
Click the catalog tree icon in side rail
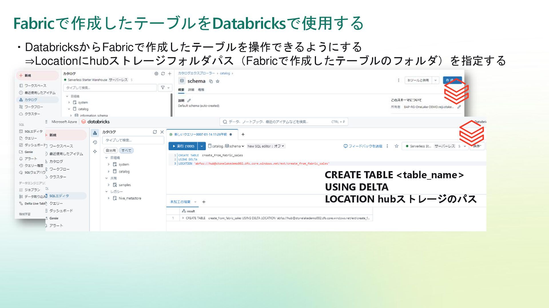click(x=95, y=133)
